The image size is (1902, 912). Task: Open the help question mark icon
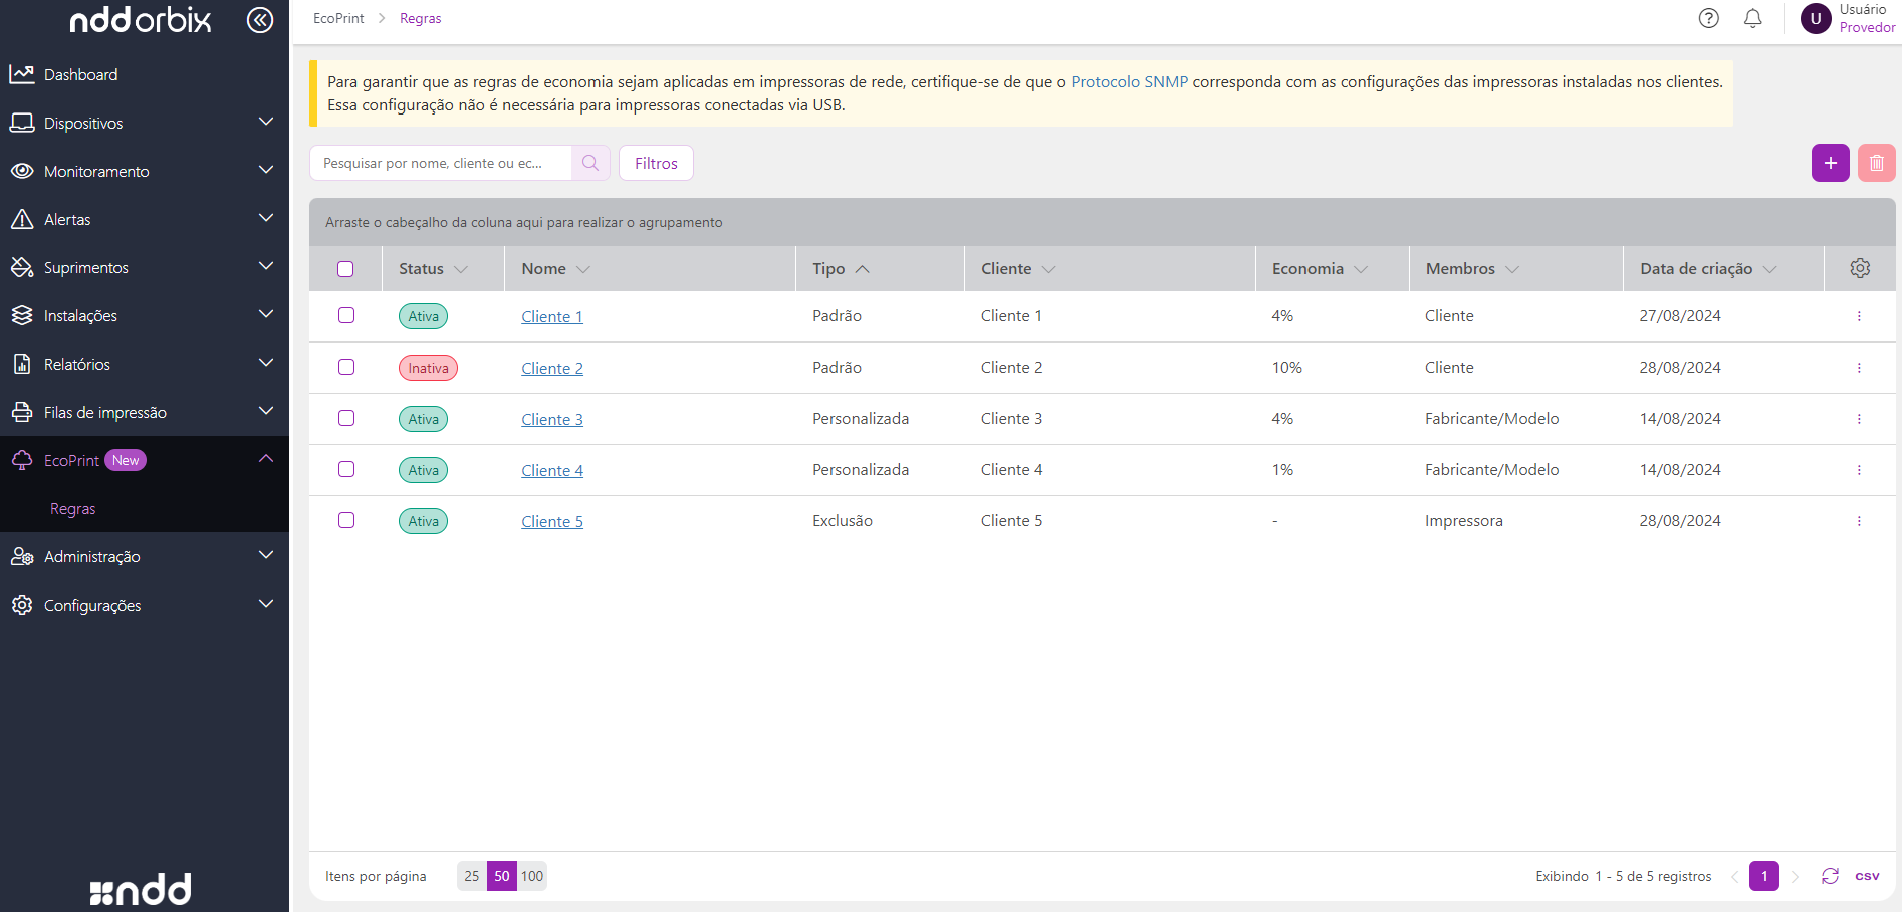[x=1708, y=19]
